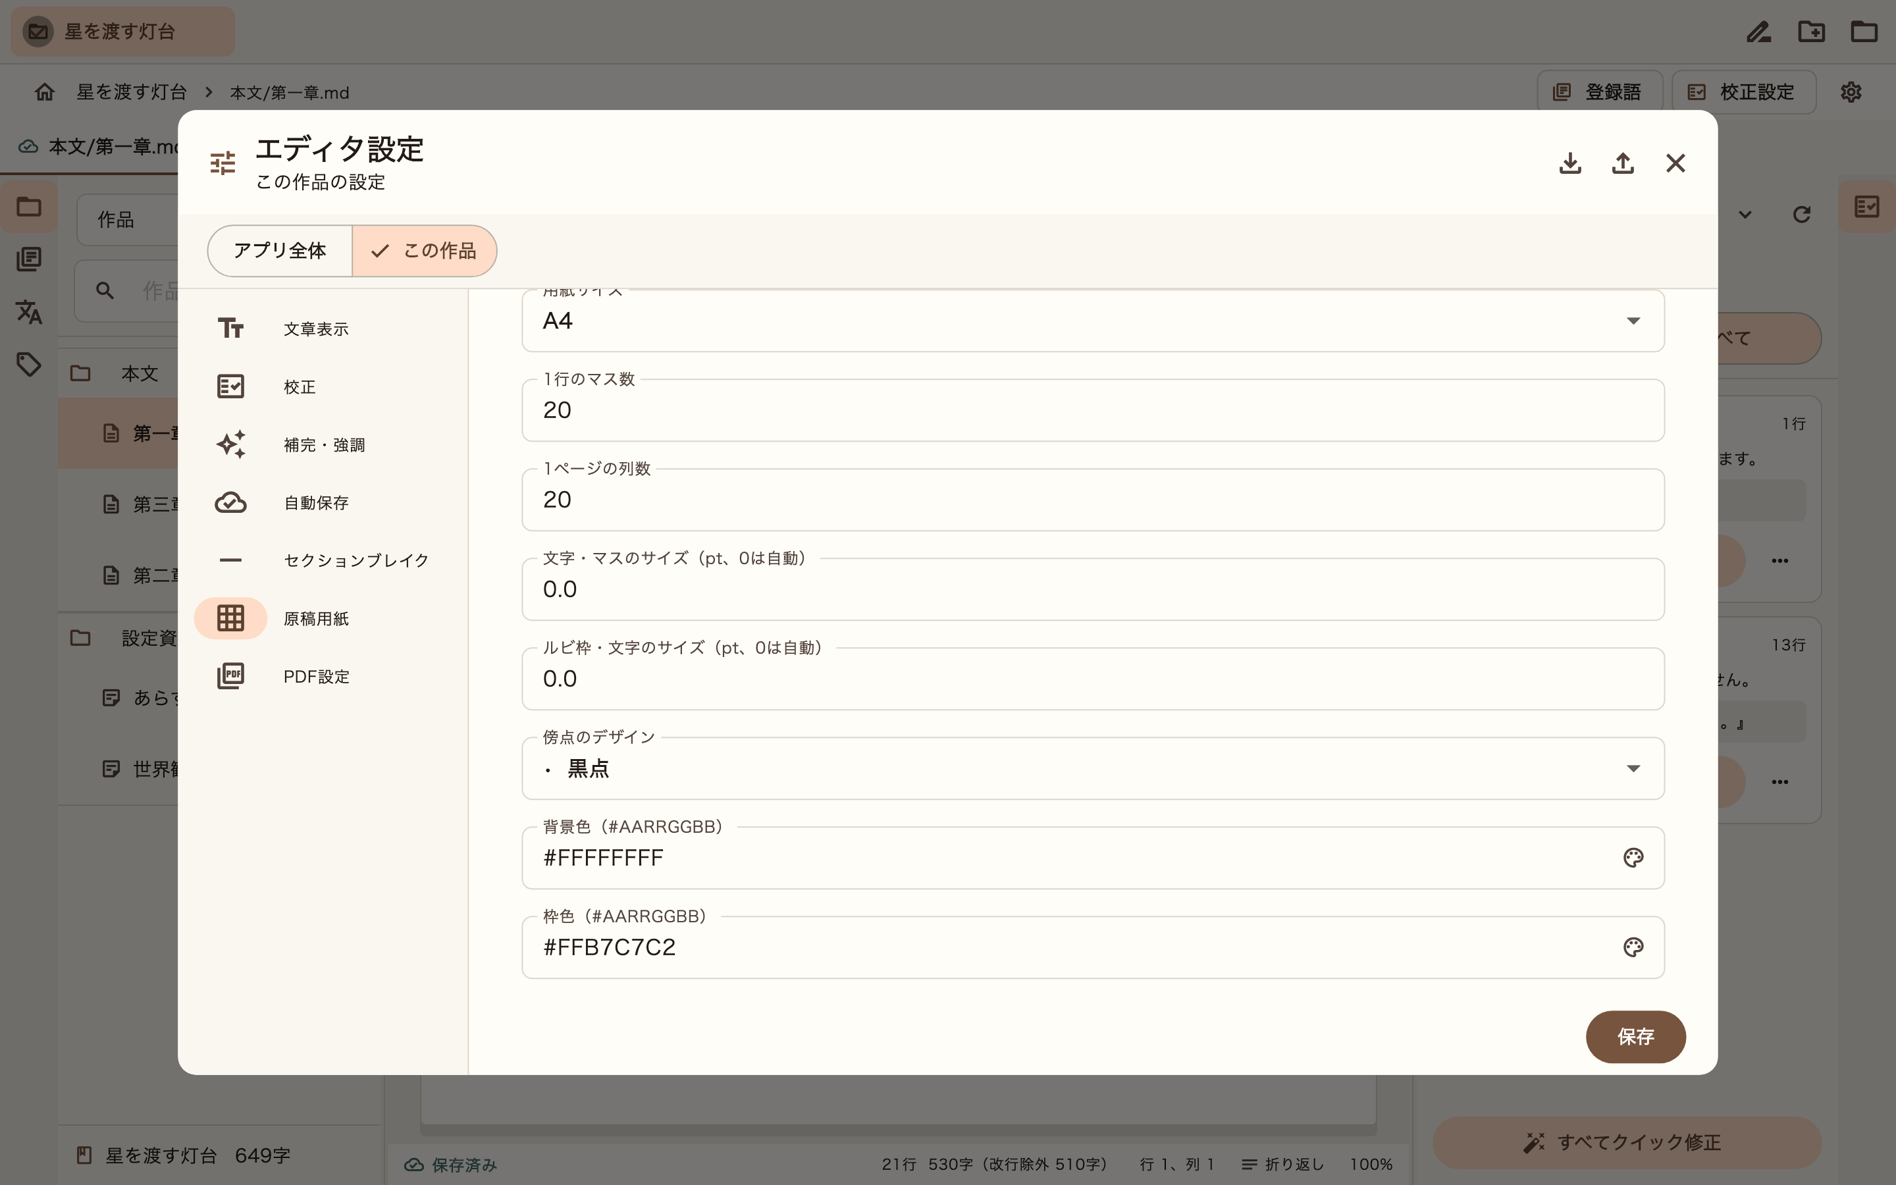This screenshot has height=1185, width=1896.
Task: Open the settings gear icon
Action: [1851, 92]
